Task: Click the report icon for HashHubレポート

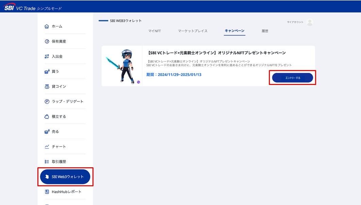Action: [47, 192]
